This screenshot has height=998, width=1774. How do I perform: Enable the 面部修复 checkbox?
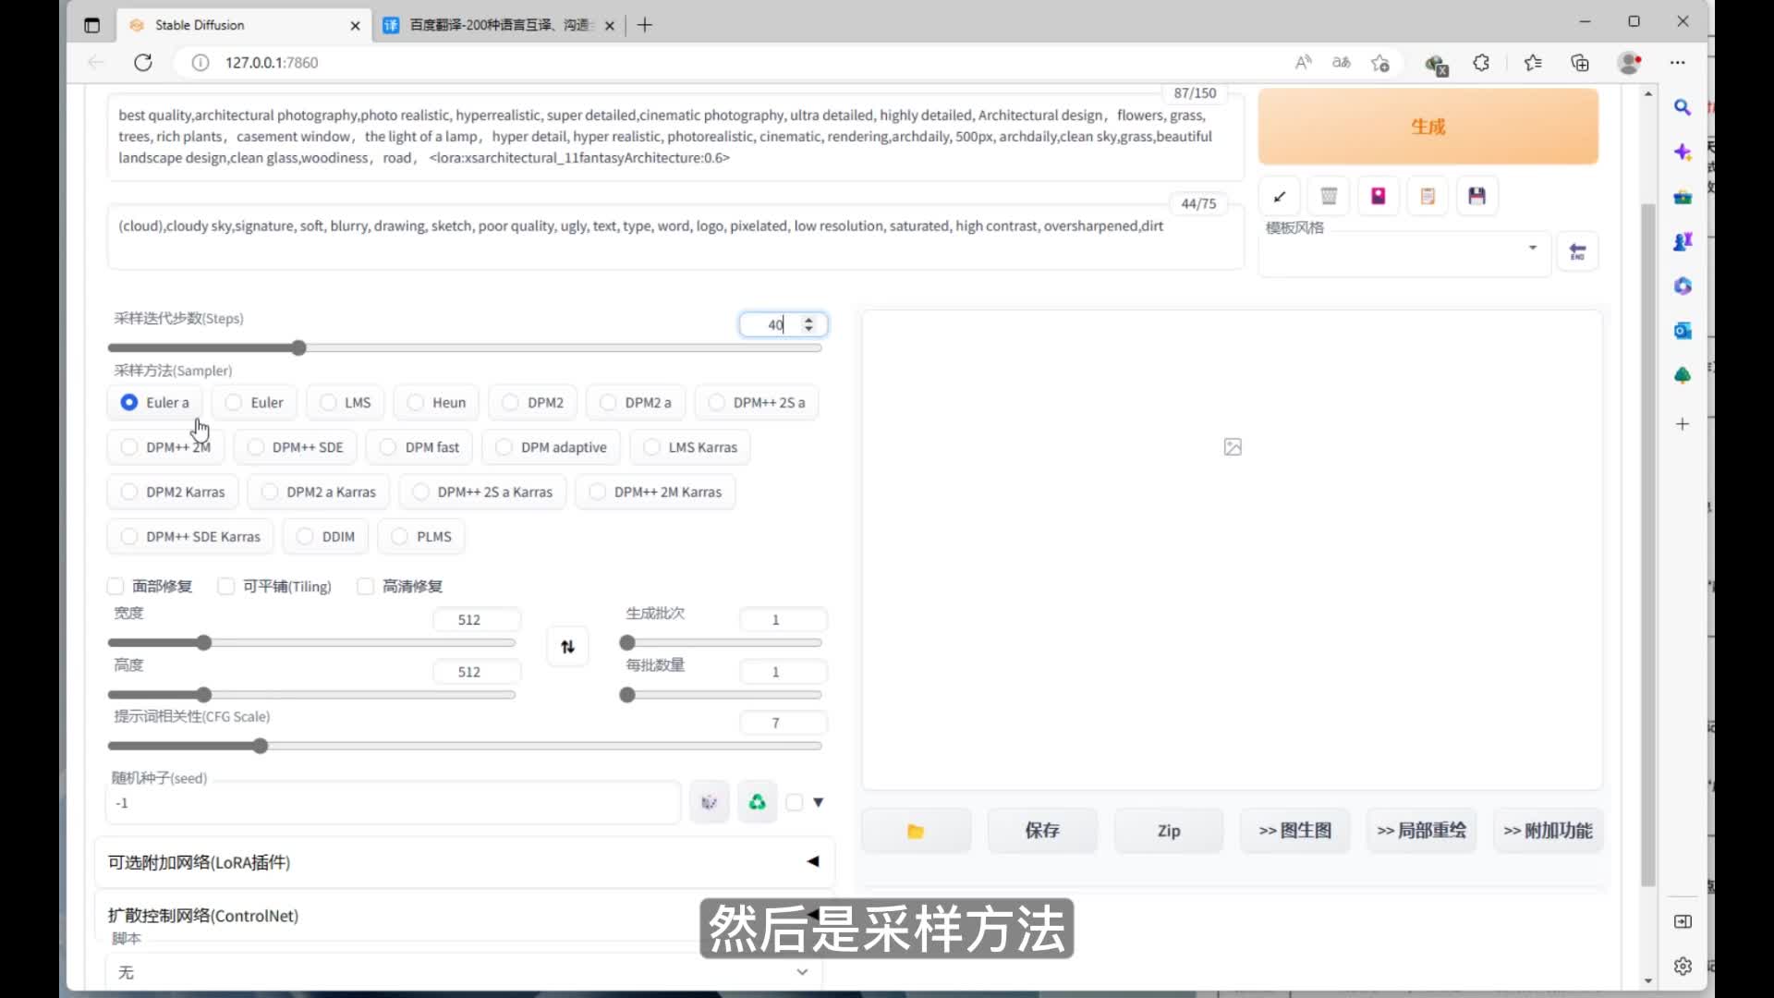pos(115,586)
